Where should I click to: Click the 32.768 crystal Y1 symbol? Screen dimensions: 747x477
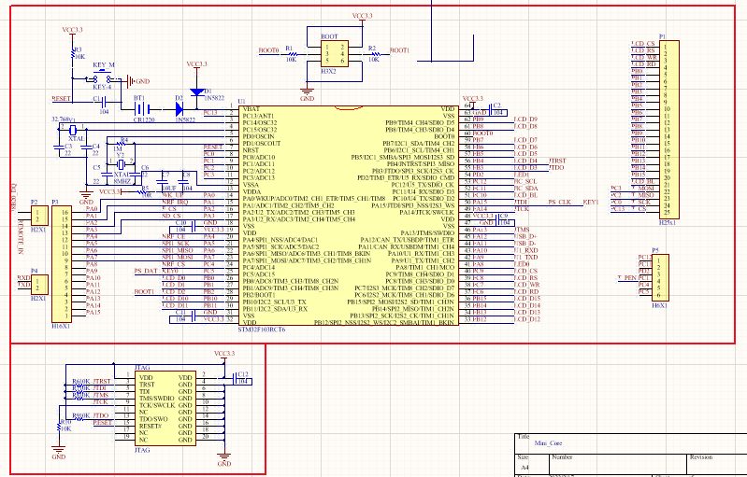click(x=72, y=129)
